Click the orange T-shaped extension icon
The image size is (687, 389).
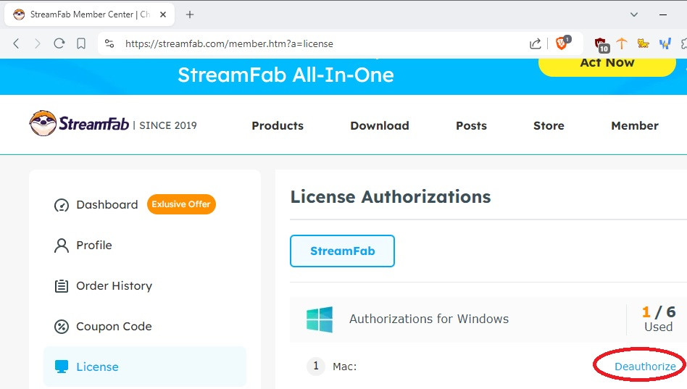tap(622, 43)
